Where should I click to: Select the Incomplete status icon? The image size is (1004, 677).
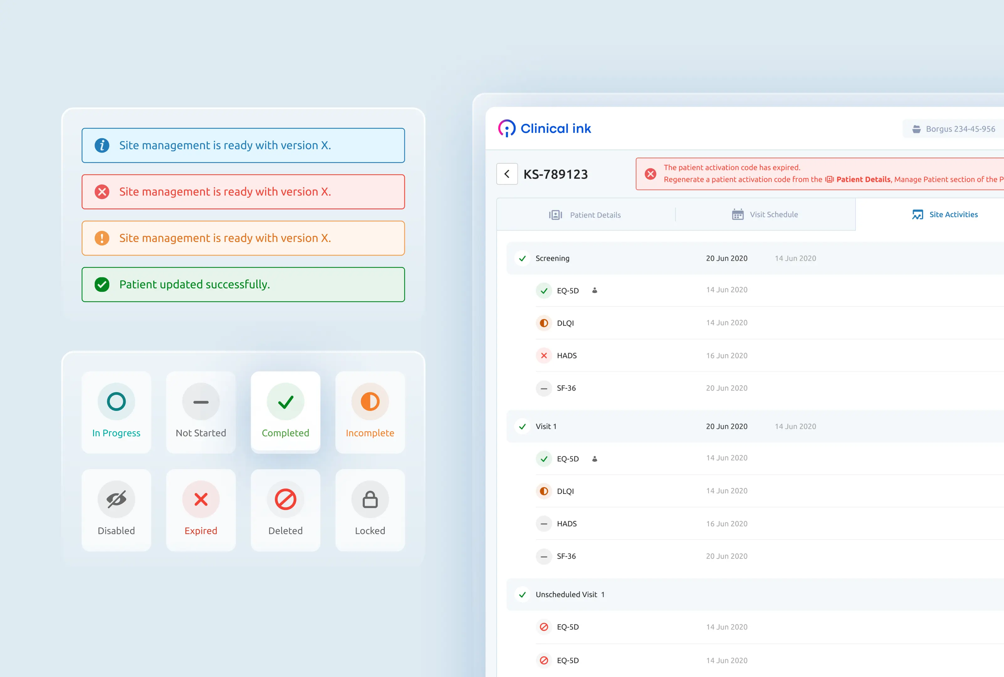click(x=370, y=401)
